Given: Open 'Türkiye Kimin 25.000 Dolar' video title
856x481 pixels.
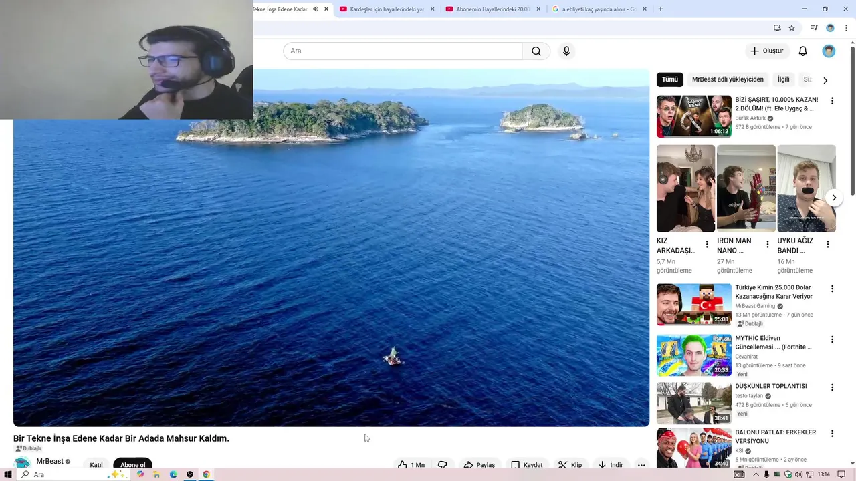Looking at the screenshot, I should click(x=774, y=292).
